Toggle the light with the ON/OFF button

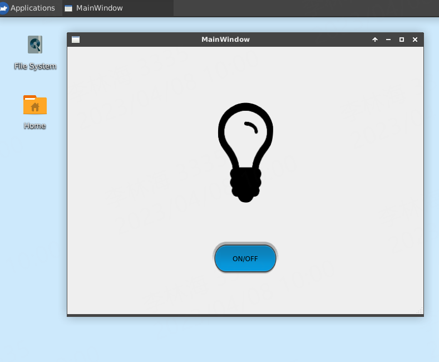tap(245, 258)
